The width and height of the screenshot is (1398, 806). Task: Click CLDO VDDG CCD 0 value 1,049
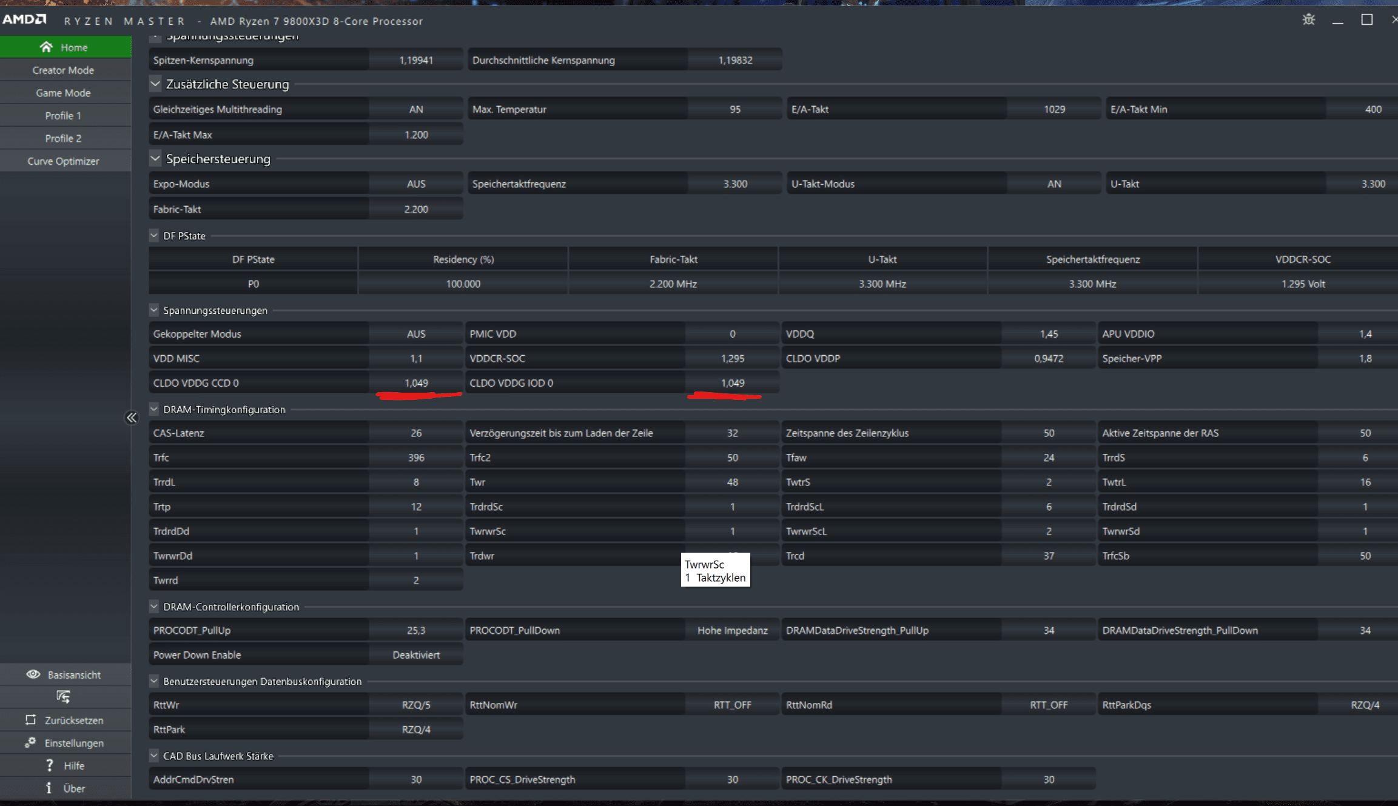tap(416, 383)
